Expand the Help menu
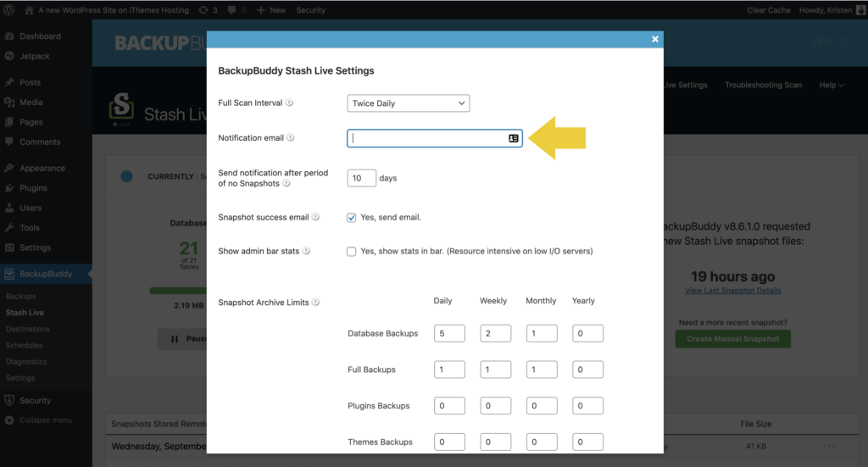868x467 pixels. 832,85
